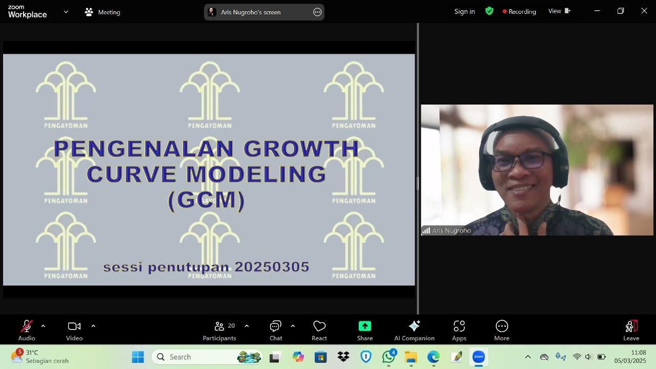Open audio options arrow beside Audio
This screenshot has height=369, width=656.
click(43, 326)
